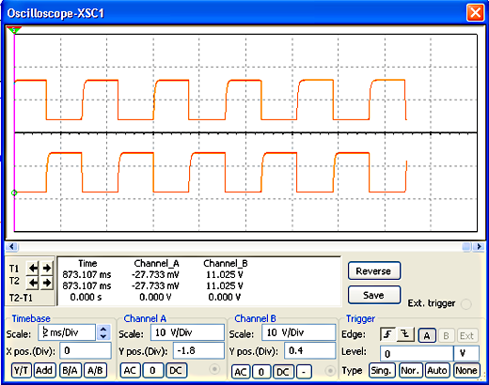Click T1 Channel_A reading -27.733 mV
489x385 pixels.
[155, 275]
